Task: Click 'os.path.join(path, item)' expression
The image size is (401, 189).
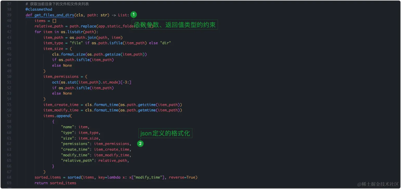Action: click(96, 37)
